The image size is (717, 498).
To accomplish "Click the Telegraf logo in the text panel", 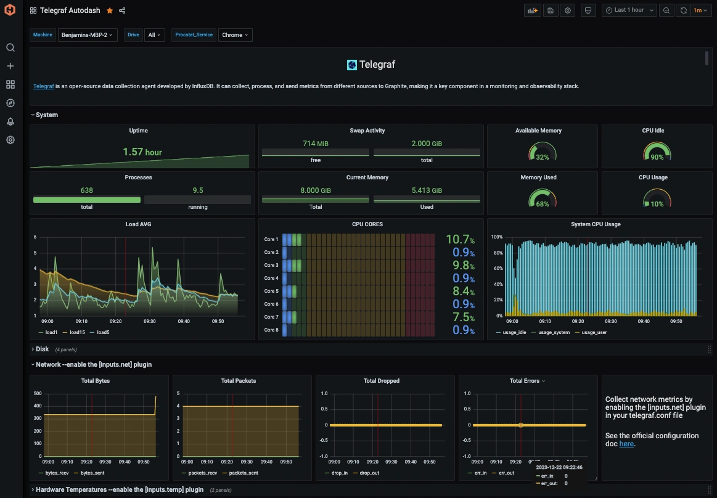I will [x=351, y=65].
